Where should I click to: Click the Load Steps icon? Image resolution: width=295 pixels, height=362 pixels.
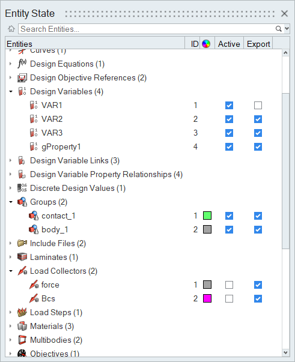(22, 312)
